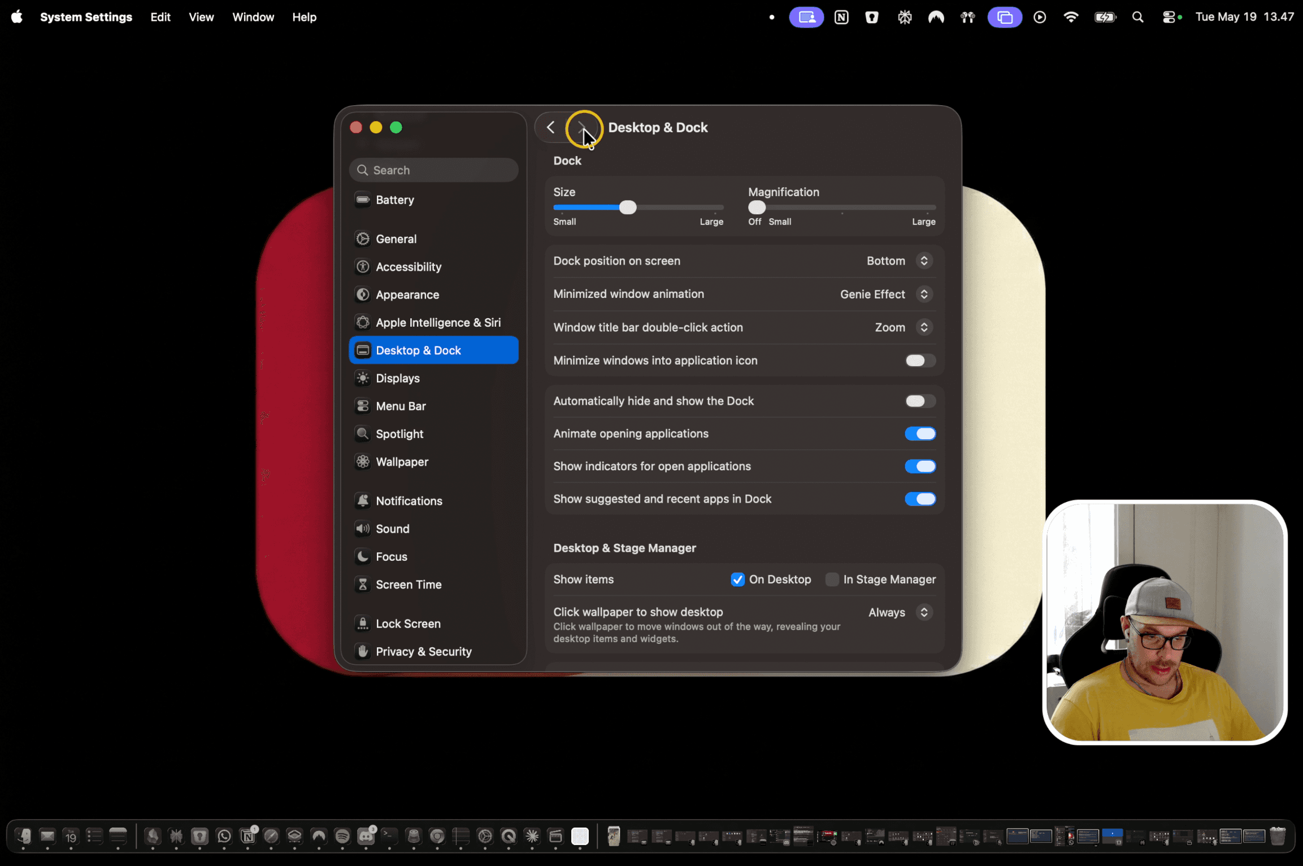Toggle Show suggested and recent apps in Dock
This screenshot has width=1303, height=866.
920,499
